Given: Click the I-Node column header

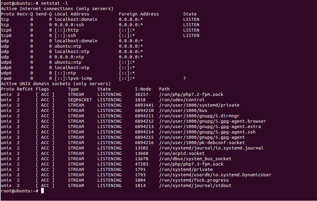Looking at the screenshot, I should (143, 89).
